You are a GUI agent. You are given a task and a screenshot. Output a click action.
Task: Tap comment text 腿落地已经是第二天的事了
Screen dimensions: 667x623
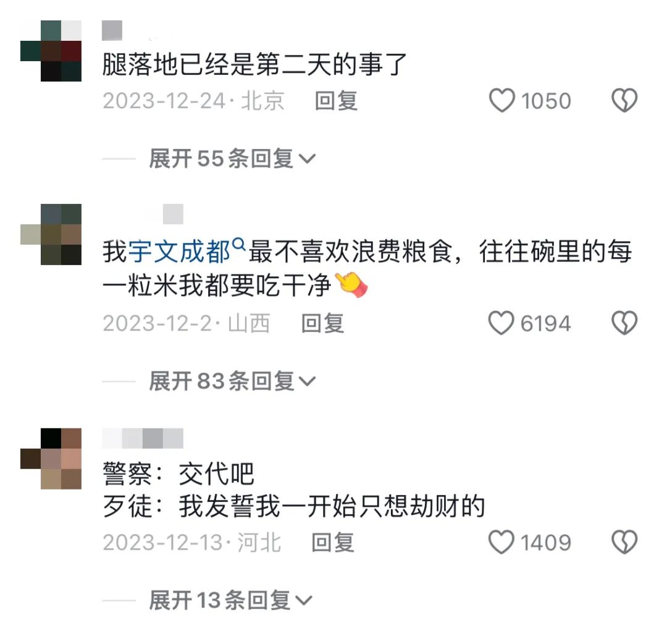(254, 65)
